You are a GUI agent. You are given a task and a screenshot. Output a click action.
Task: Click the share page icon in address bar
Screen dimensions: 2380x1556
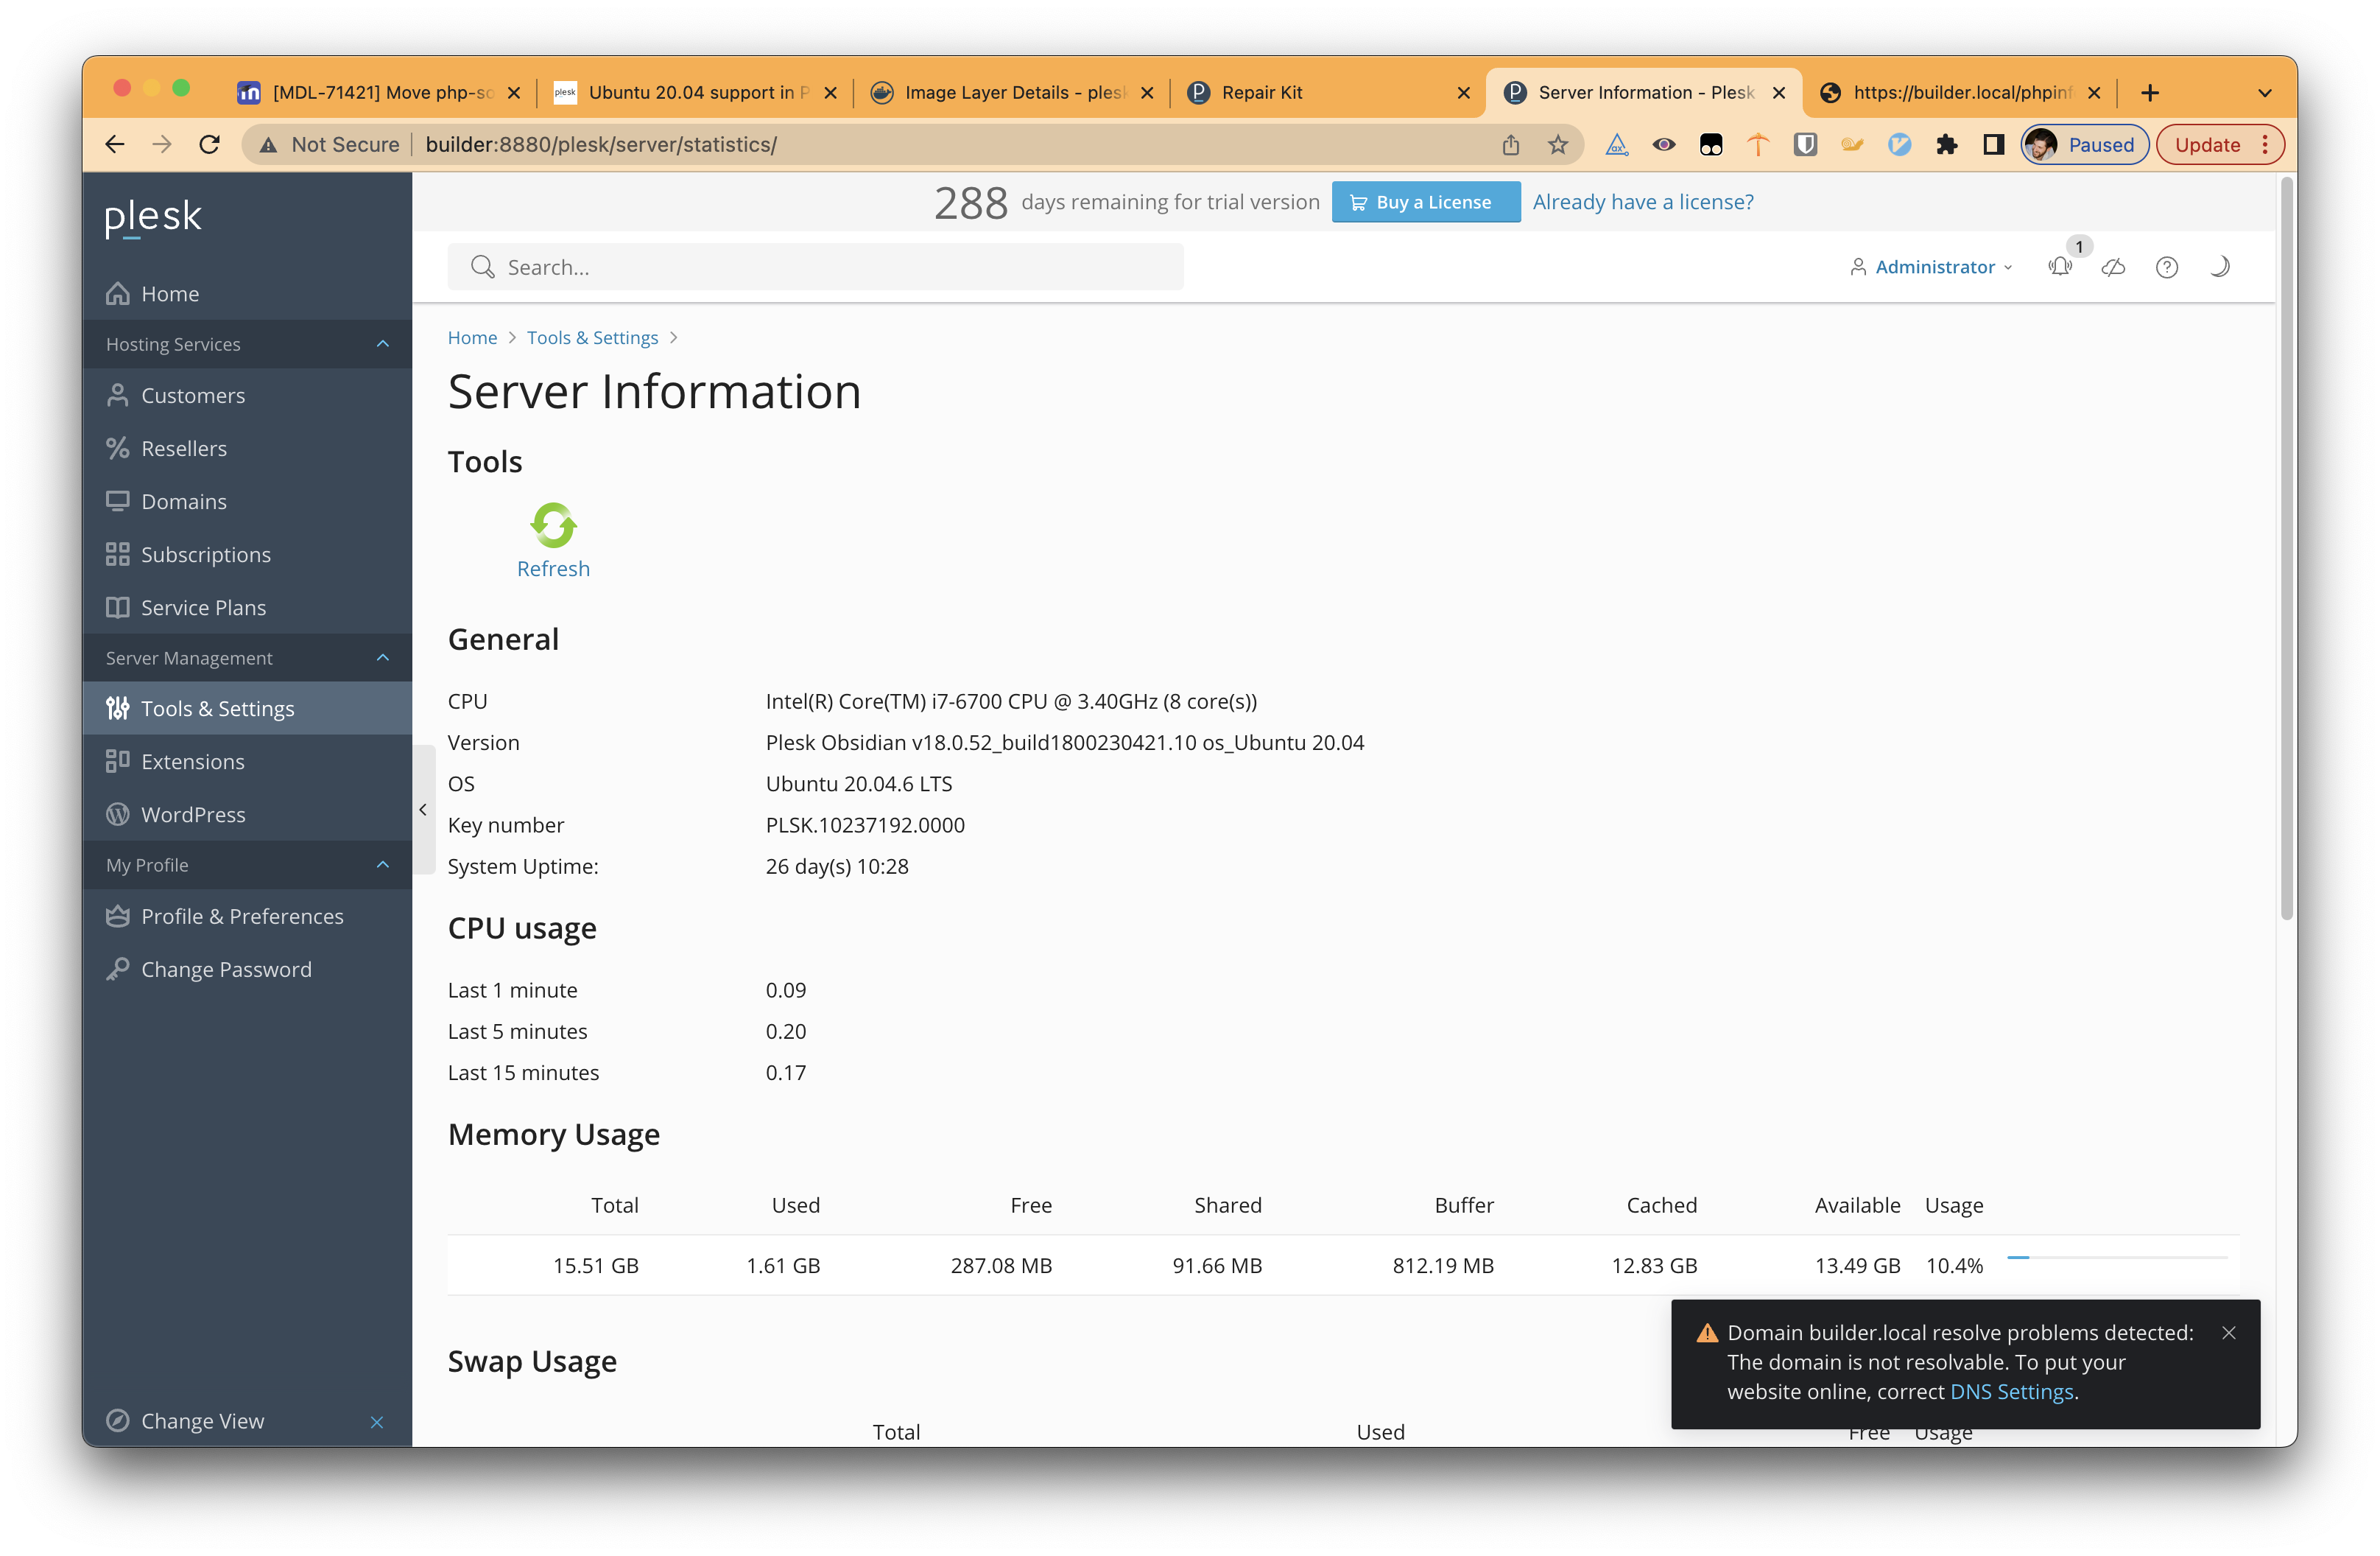click(x=1510, y=145)
